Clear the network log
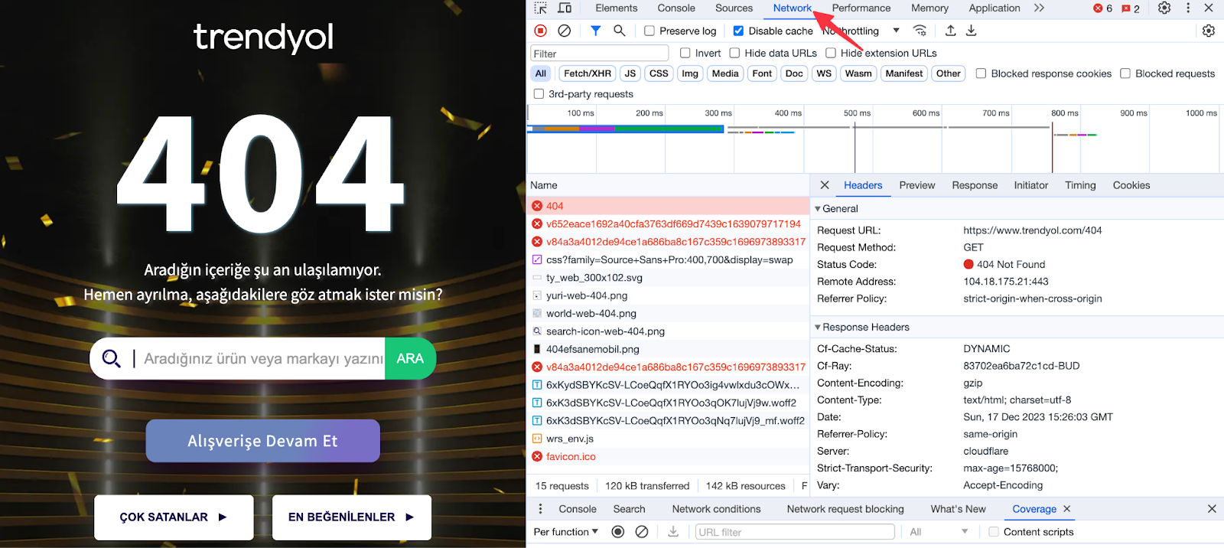This screenshot has width=1224, height=548. point(565,31)
